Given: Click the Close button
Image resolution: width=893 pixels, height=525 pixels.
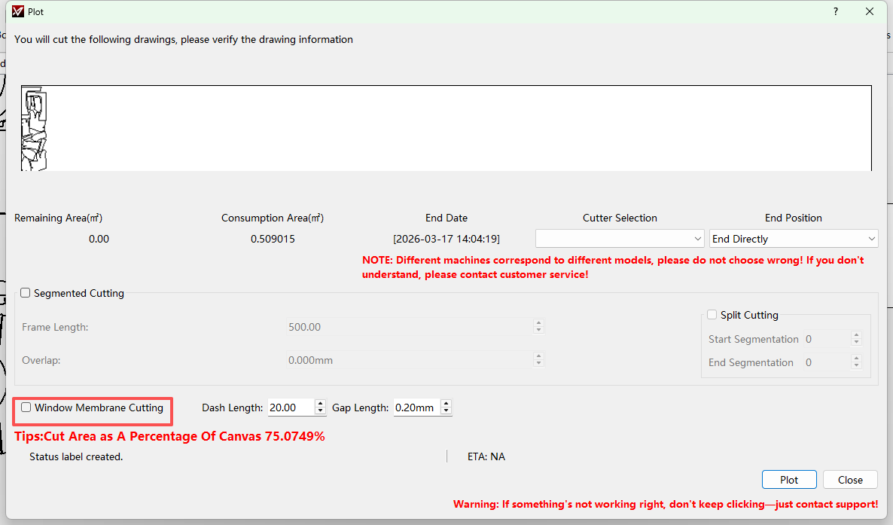Looking at the screenshot, I should click(850, 479).
